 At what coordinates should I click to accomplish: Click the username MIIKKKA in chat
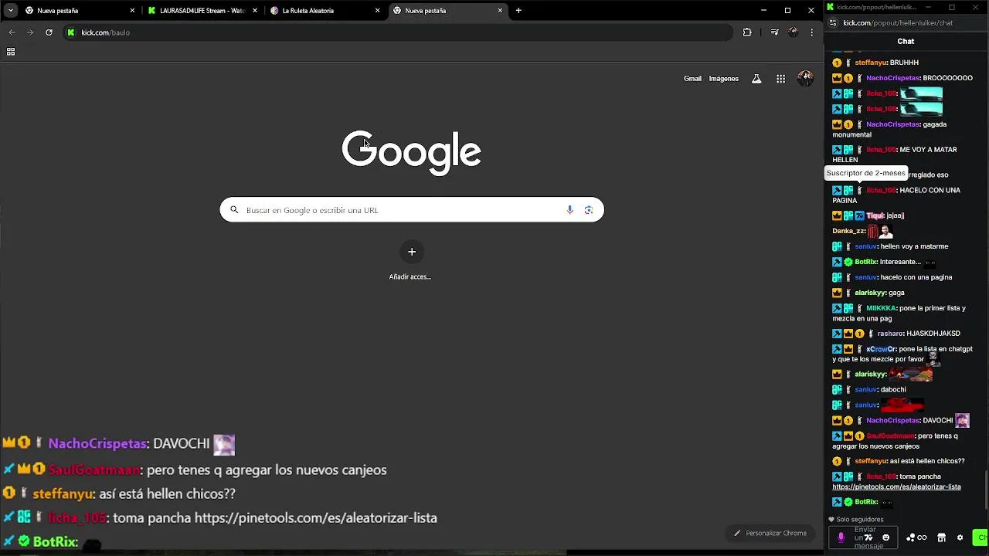click(881, 308)
